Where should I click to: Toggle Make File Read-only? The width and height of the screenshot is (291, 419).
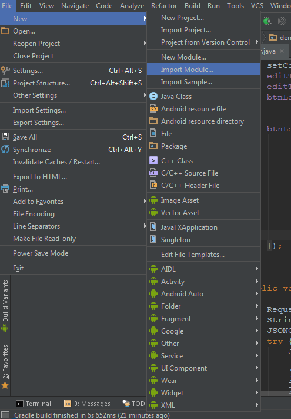point(73,238)
